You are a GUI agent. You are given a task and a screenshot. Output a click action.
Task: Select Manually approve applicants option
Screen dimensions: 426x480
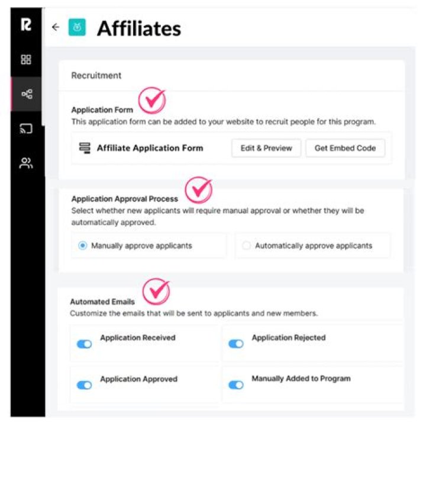pyautogui.click(x=83, y=245)
